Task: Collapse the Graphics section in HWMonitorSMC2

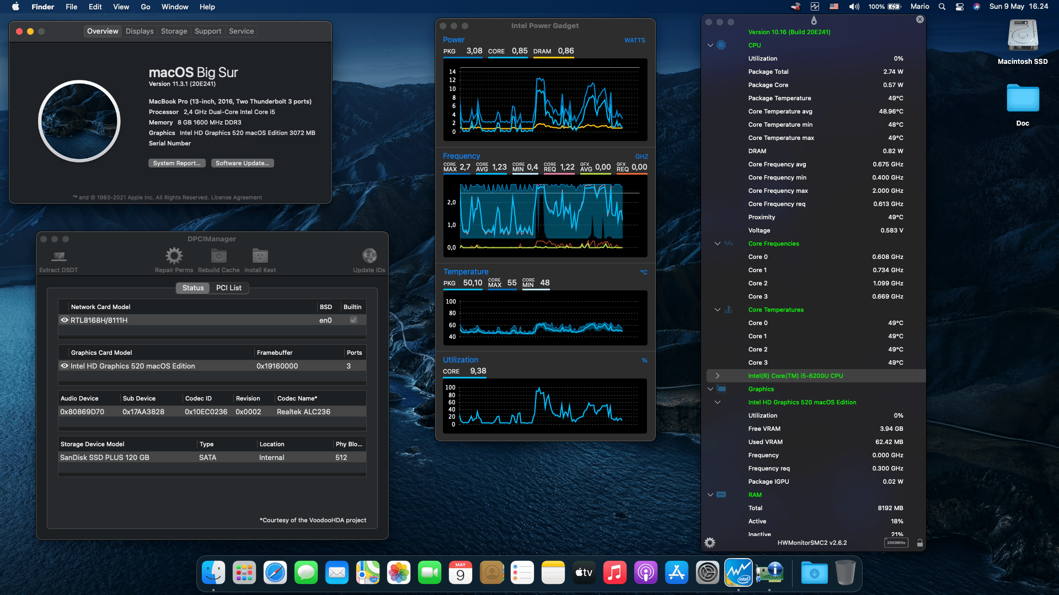Action: pyautogui.click(x=710, y=389)
